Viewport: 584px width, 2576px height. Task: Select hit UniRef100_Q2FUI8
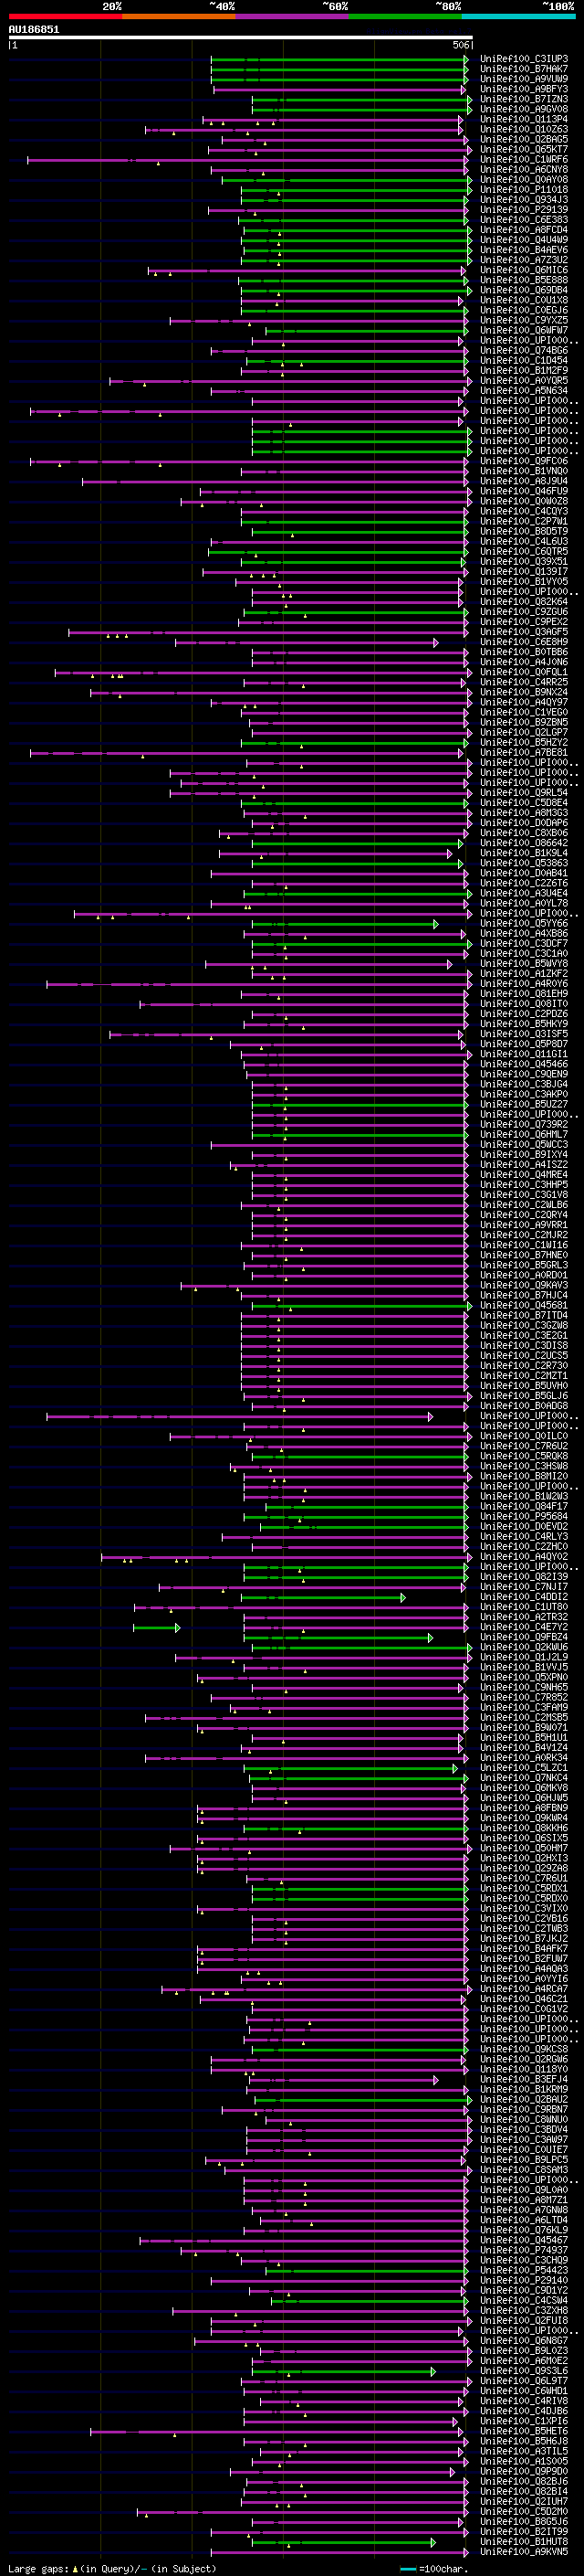[523, 2320]
